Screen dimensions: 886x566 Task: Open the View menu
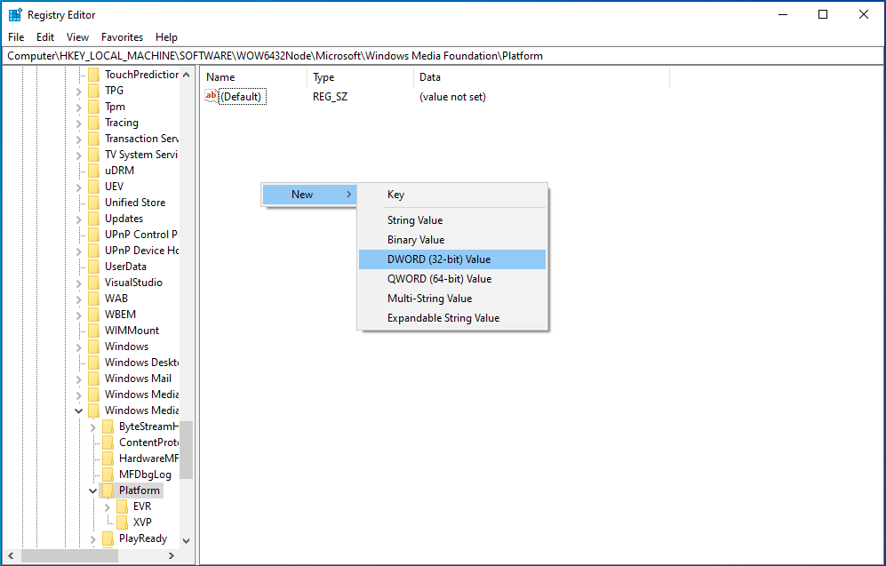[77, 37]
